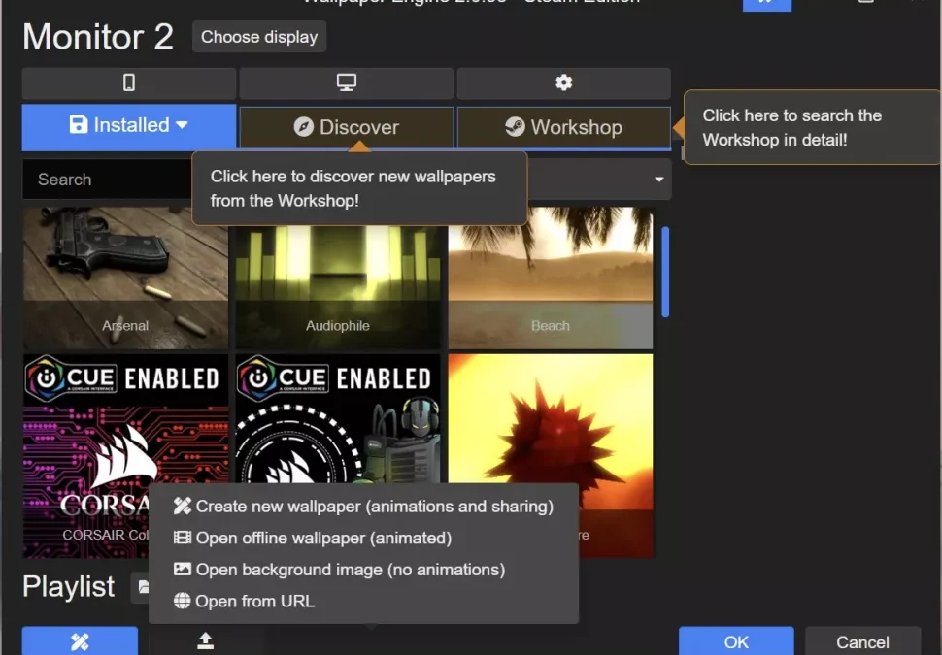Click the upload arrow icon button
Viewport: 942px width, 655px height.
point(205,641)
